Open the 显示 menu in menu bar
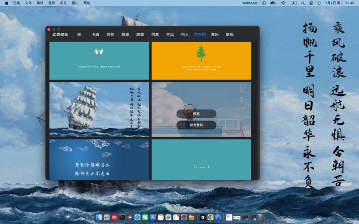Screen dimensions: 359x224 (52, 3)
